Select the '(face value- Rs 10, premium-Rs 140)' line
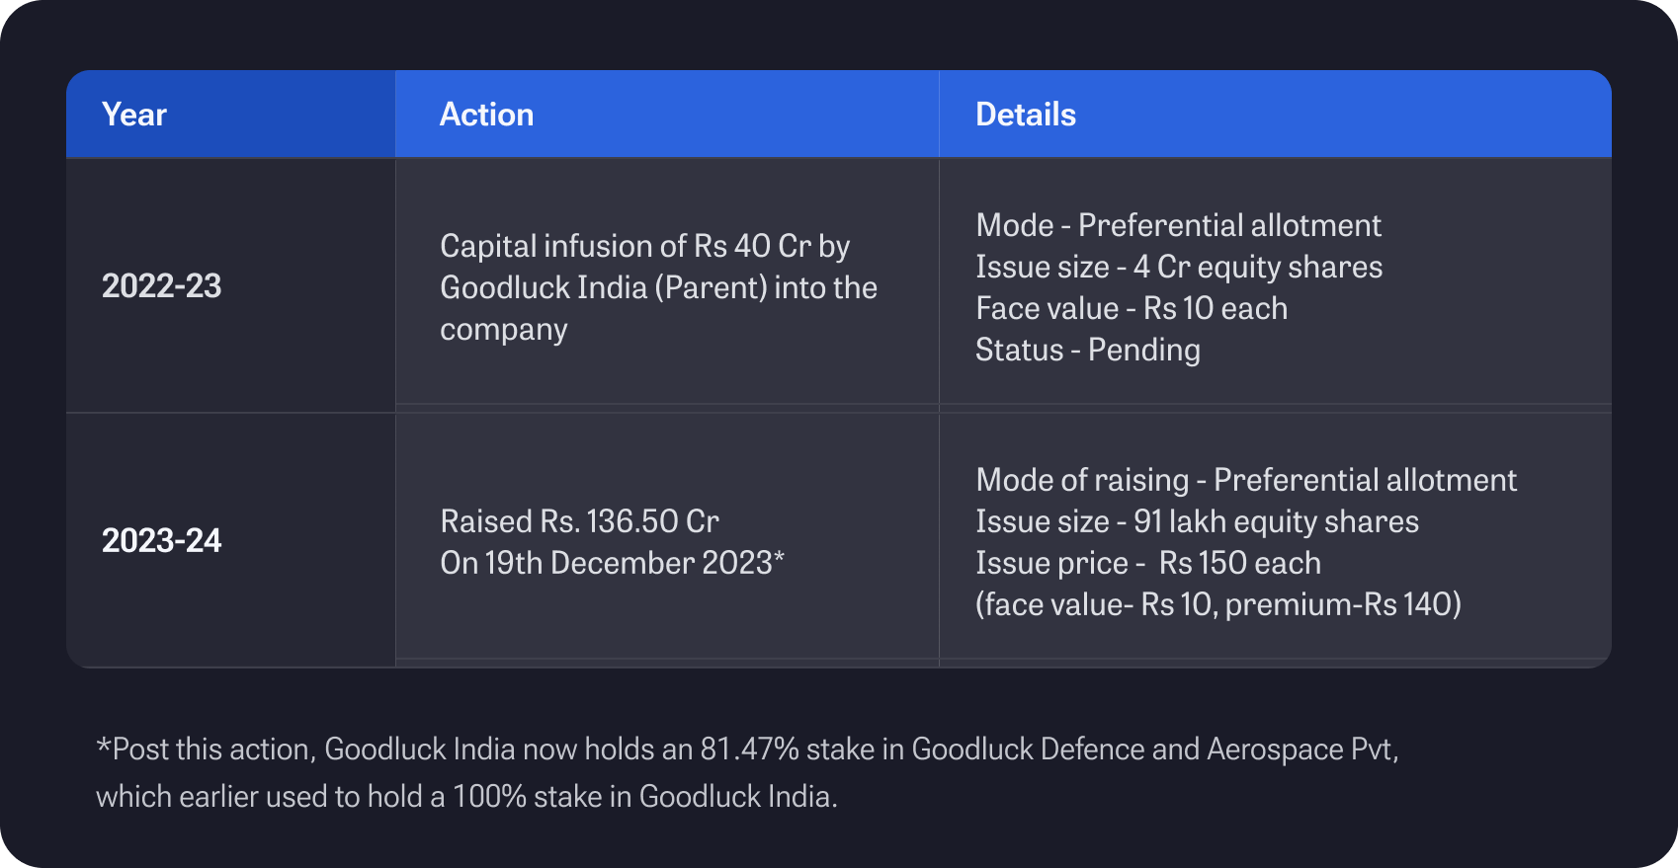The height and width of the screenshot is (868, 1678). click(1217, 604)
